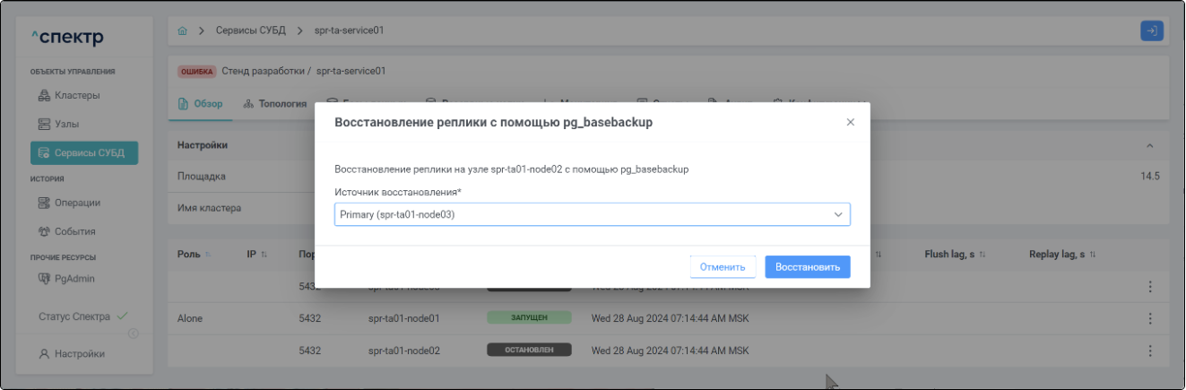The height and width of the screenshot is (390, 1186).
Task: Sort the table by Replay lag, s
Action: coord(1062,256)
